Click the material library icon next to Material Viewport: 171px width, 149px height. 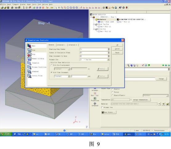(x=163, y=104)
